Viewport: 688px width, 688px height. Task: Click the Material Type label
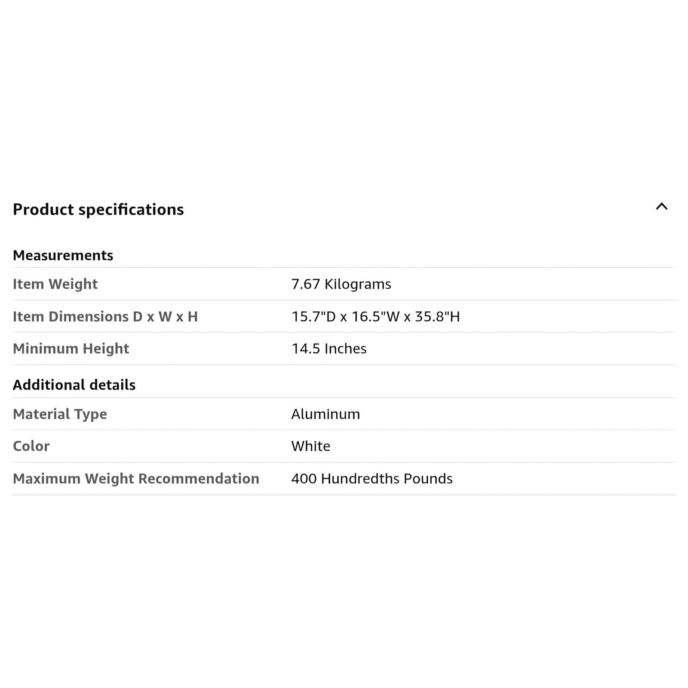(60, 414)
